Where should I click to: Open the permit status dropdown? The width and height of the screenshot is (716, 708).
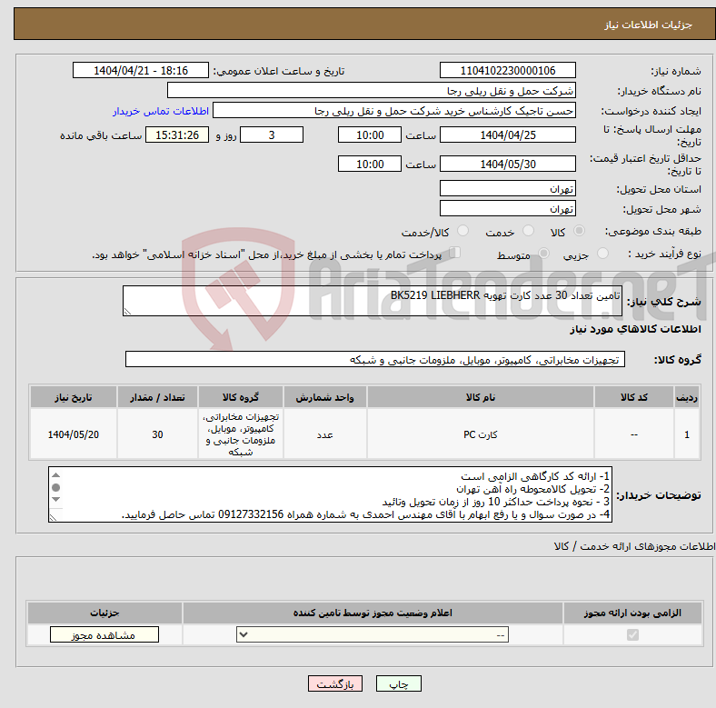(373, 634)
